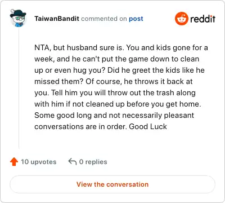The height and width of the screenshot is (203, 225).
Task: Click the 'commented on' text
Action: [x=104, y=19]
